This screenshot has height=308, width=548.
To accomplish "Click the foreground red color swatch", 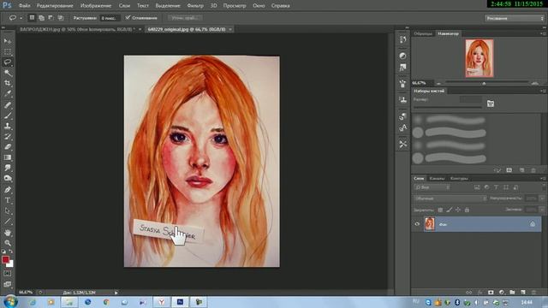I will (x=5, y=259).
